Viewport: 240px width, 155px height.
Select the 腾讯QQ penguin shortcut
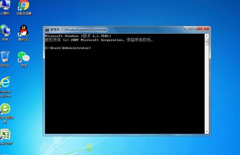tap(24, 33)
